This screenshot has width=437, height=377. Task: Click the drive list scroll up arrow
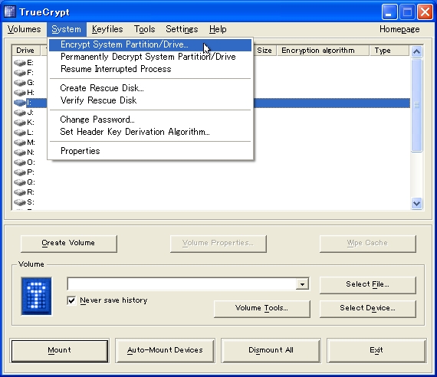[x=416, y=51]
